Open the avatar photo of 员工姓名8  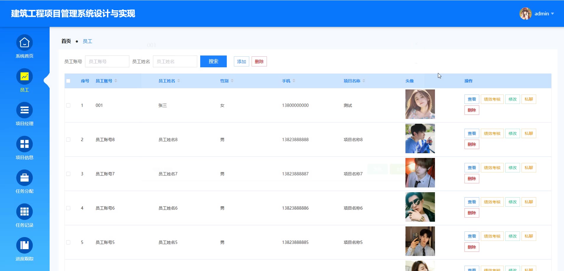420,138
